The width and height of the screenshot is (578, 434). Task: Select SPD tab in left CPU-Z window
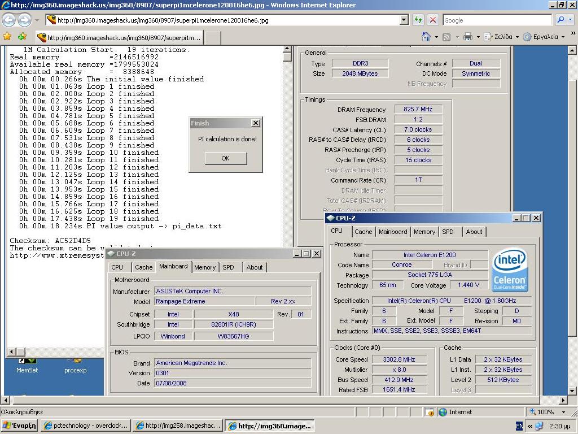(x=228, y=267)
